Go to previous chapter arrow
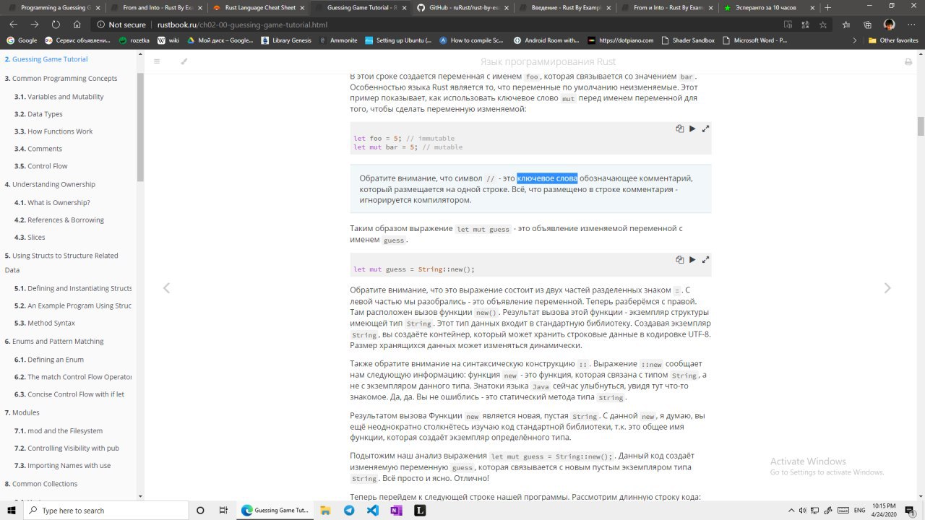The width and height of the screenshot is (925, 520). point(166,288)
